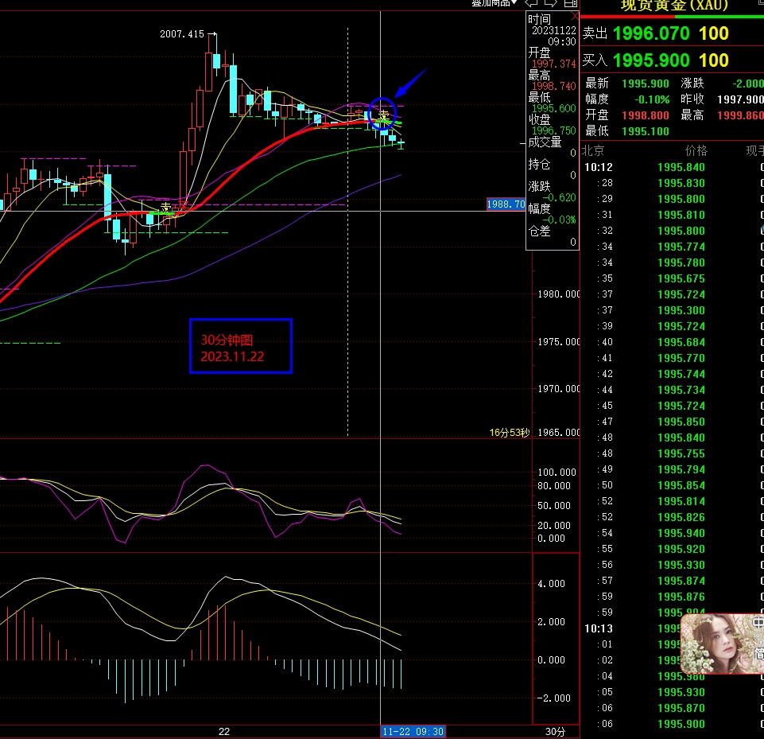Click the blue arrow annotation on chart

pos(411,82)
